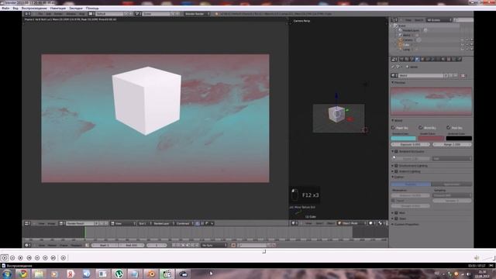Screen dimensions: 496x279
Task: Open the Combined pass selector in image editor
Action: (x=184, y=223)
